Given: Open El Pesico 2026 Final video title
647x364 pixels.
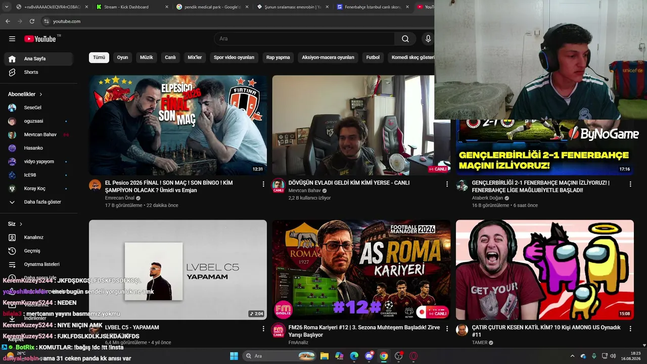Looking at the screenshot, I should pyautogui.click(x=169, y=187).
